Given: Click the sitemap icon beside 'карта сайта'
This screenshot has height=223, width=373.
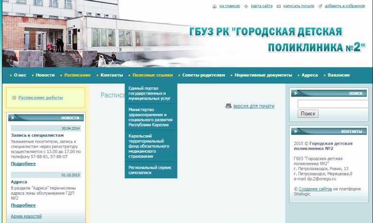Looking at the screenshot, I should click(x=246, y=6).
